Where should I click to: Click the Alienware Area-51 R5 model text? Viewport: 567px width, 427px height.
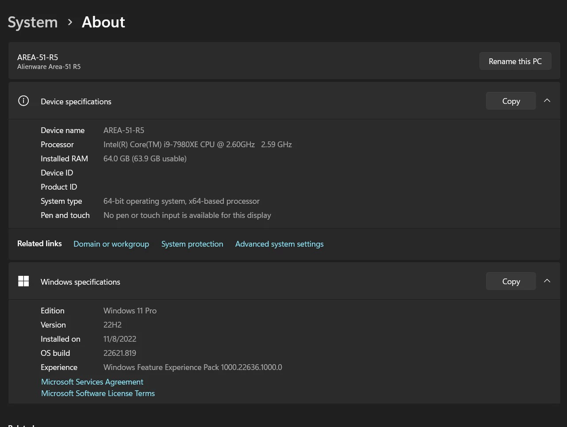[x=49, y=67]
